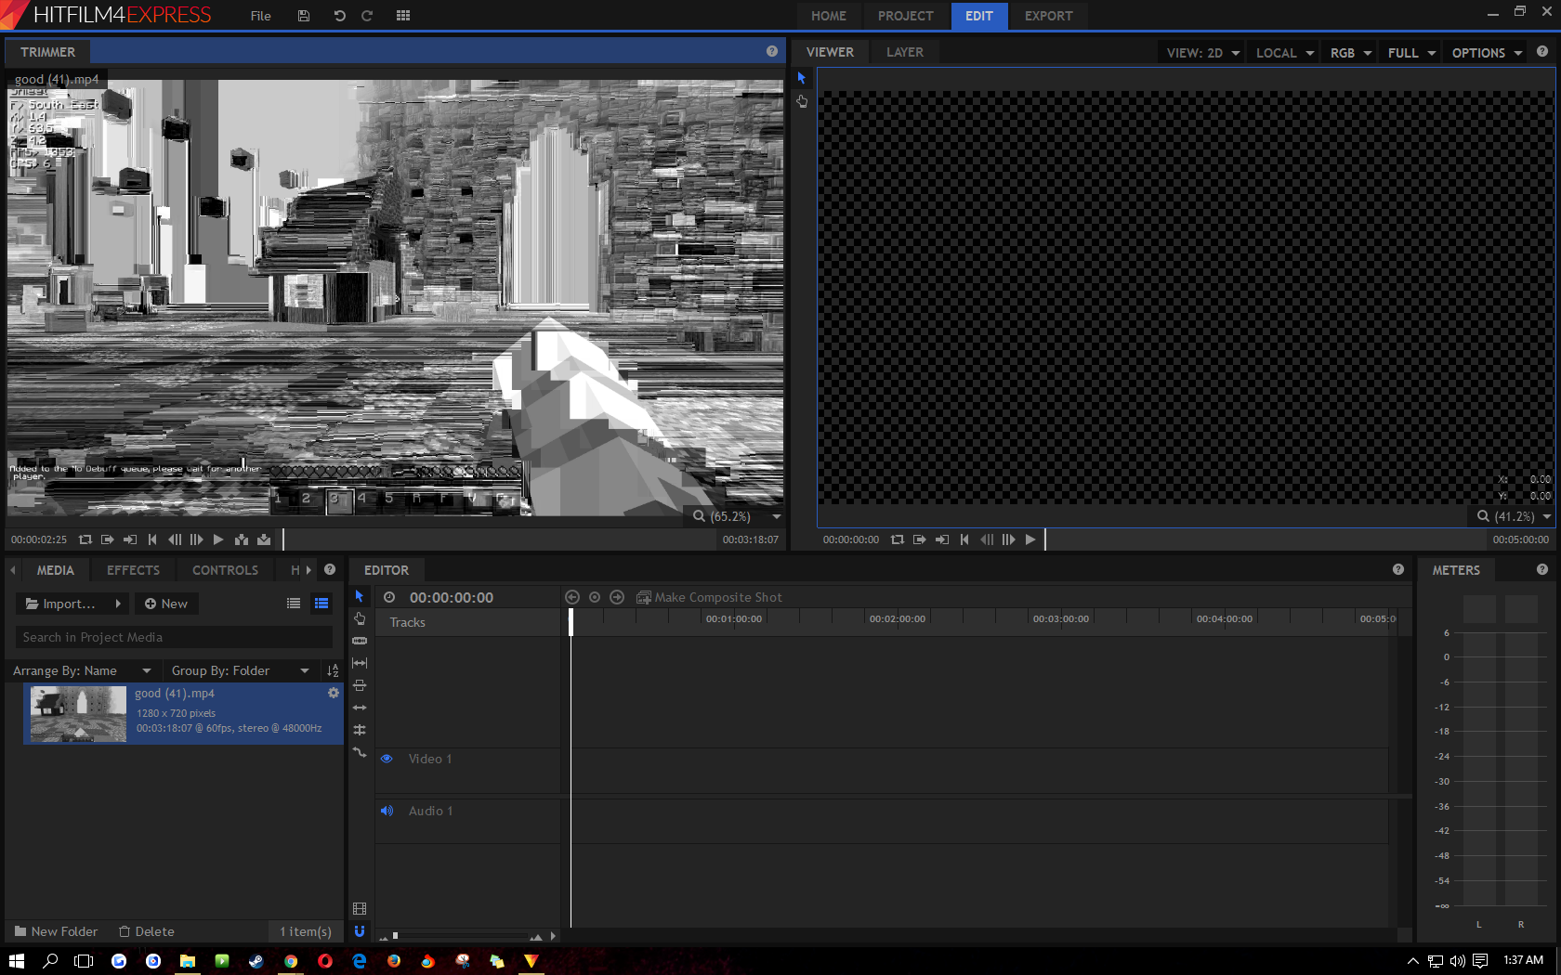Open File Explorer from taskbar
The height and width of the screenshot is (975, 1561).
(188, 961)
